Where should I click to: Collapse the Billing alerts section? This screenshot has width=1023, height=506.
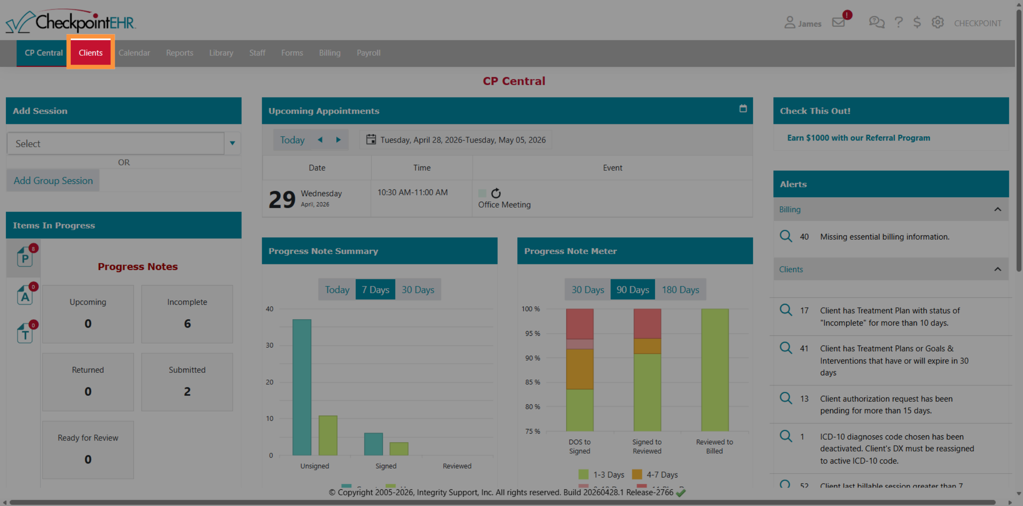(x=997, y=209)
